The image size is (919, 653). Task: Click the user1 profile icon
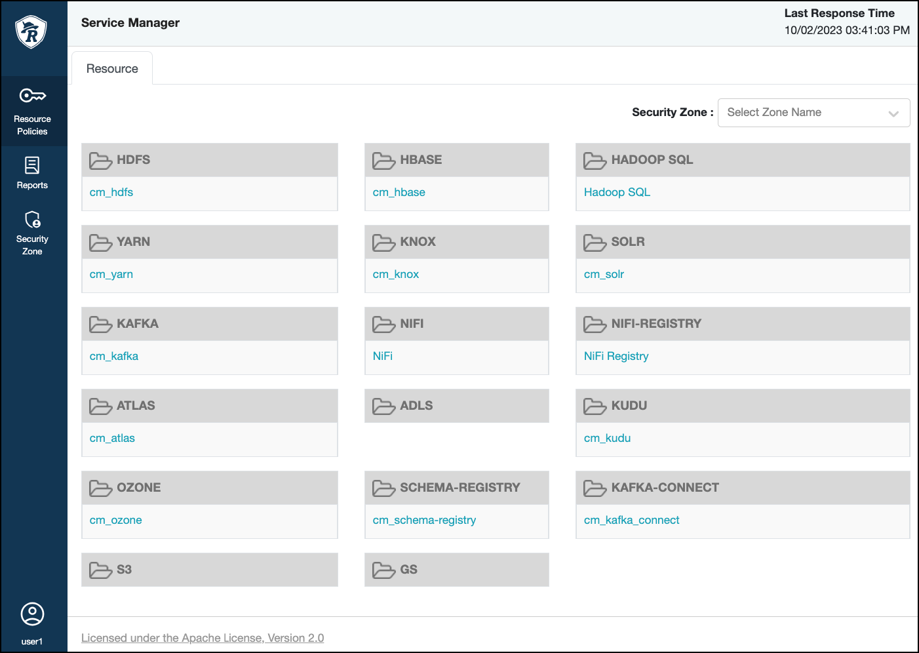click(x=32, y=614)
